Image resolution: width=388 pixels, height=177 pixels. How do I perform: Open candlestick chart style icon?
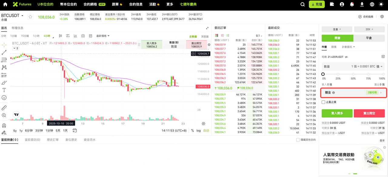coord(60,36)
